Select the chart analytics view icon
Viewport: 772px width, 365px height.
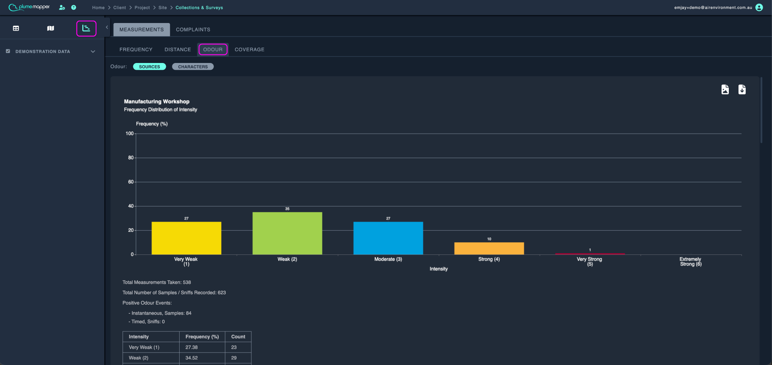pyautogui.click(x=86, y=28)
